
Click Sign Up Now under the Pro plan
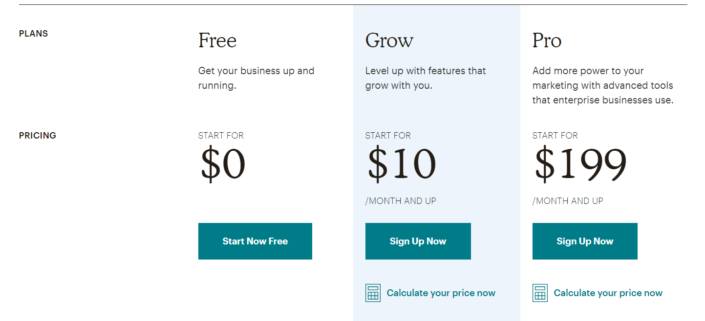pos(585,241)
